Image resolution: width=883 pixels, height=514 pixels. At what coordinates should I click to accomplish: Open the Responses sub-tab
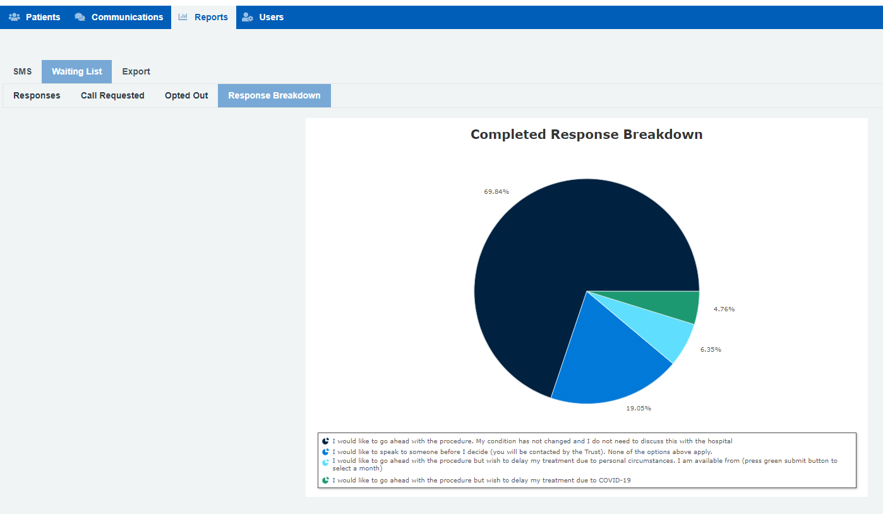click(37, 95)
